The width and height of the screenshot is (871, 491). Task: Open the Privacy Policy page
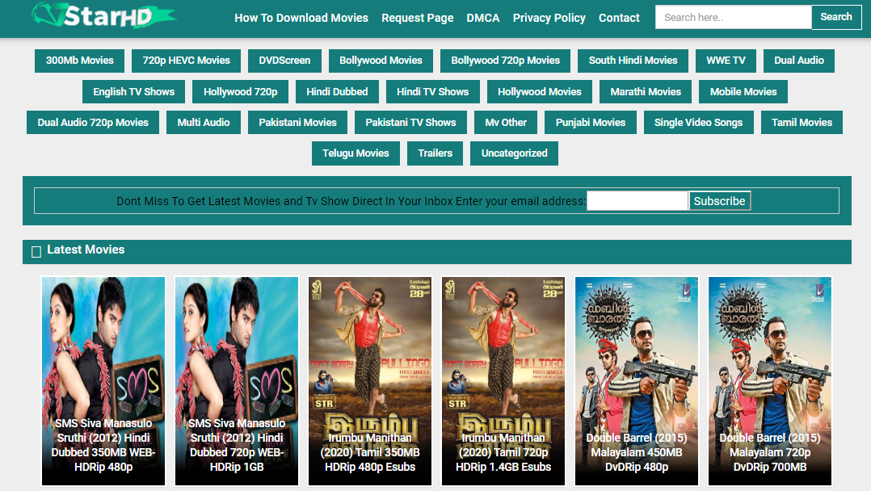pos(549,18)
